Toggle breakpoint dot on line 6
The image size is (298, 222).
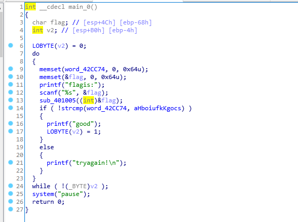coord(10,45)
